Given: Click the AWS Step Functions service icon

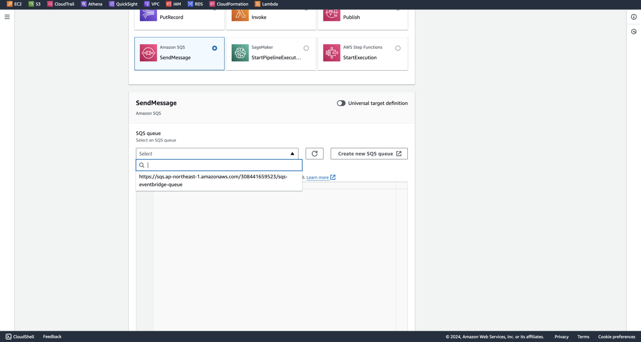Looking at the screenshot, I should 331,53.
